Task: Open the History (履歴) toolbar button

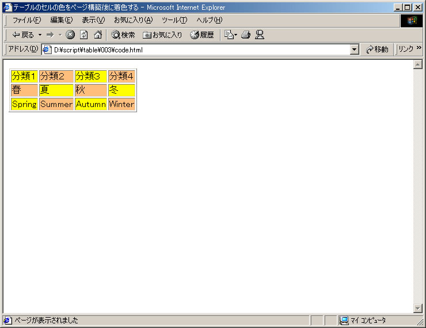Action: click(202, 35)
